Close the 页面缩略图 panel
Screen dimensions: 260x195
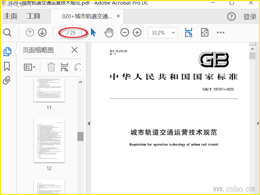point(74,50)
